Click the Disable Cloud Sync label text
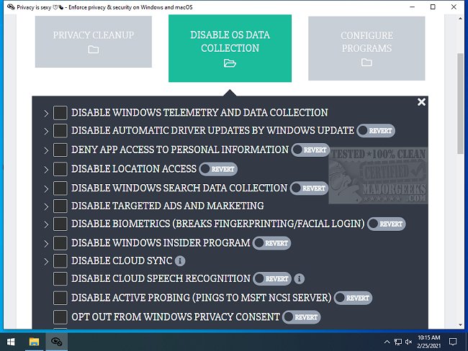The width and height of the screenshot is (468, 351). (122, 260)
